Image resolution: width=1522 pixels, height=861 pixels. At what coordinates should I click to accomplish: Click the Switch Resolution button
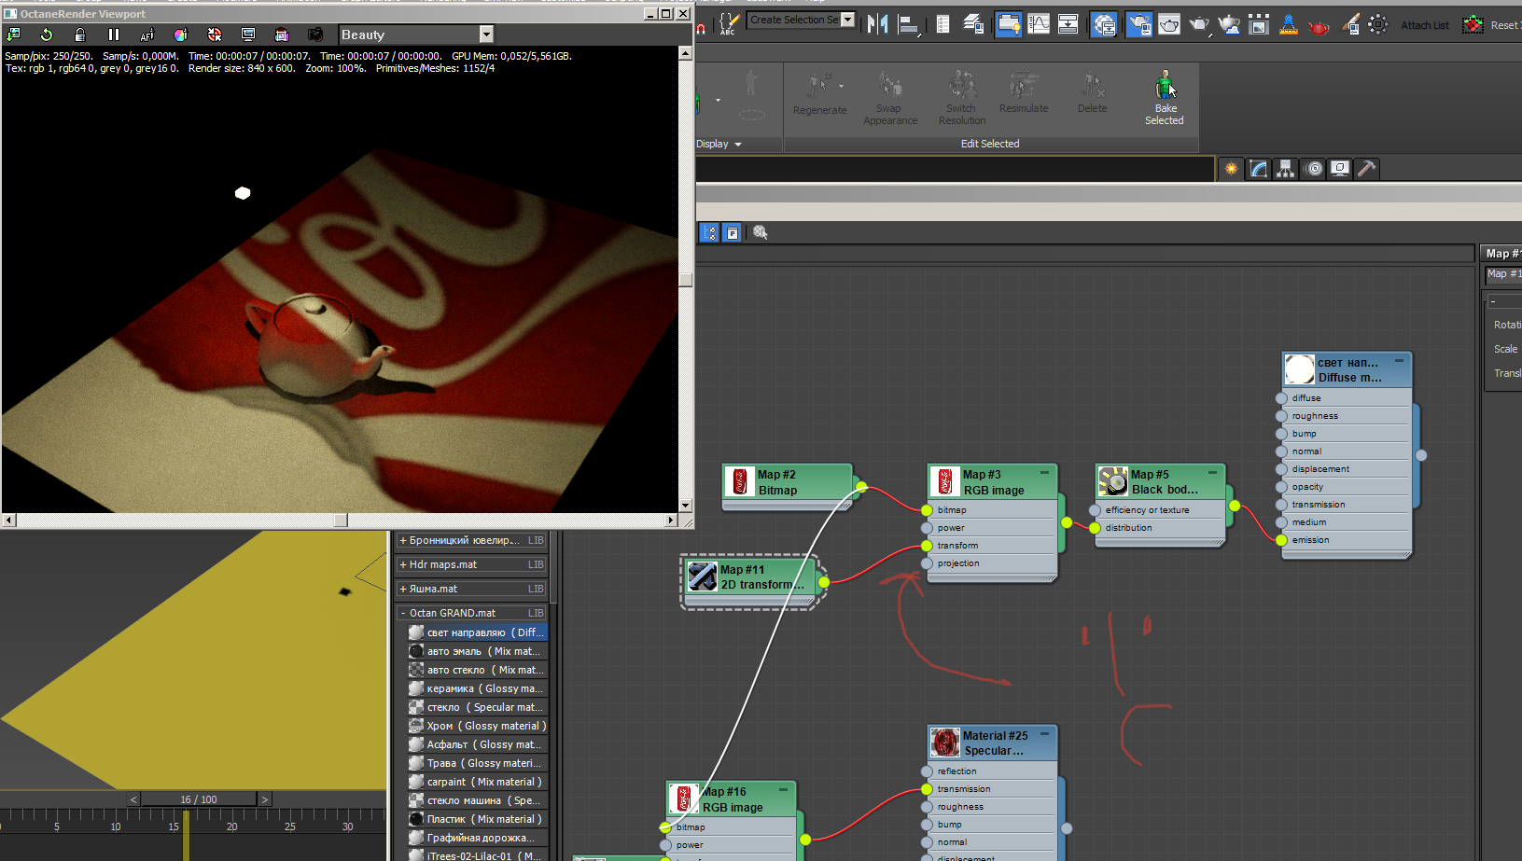coord(962,98)
